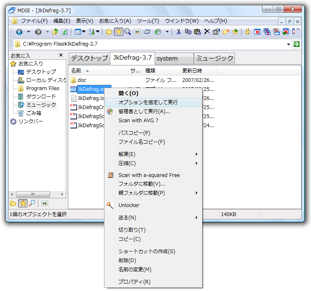Click the Refresh icon in toolbar
Viewport: 311px width, 291px height.
[x=65, y=32]
